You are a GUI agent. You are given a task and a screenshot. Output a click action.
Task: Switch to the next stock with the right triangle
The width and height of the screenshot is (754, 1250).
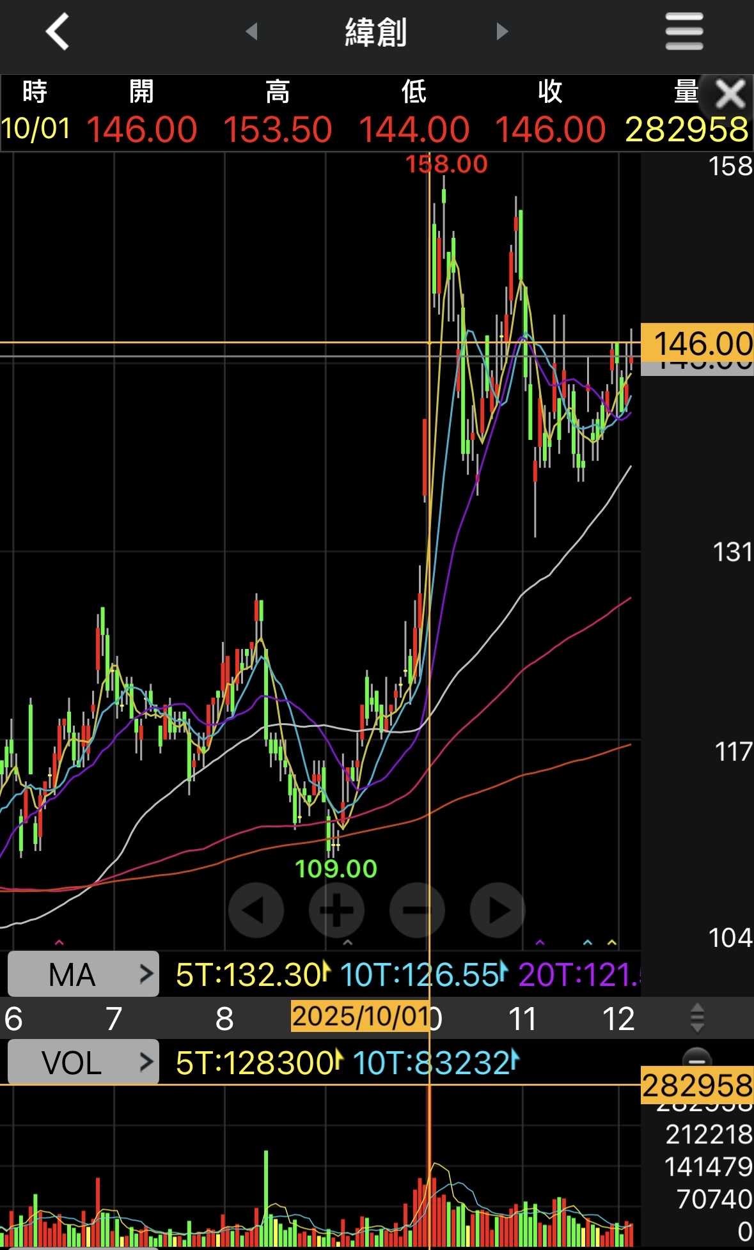click(502, 31)
